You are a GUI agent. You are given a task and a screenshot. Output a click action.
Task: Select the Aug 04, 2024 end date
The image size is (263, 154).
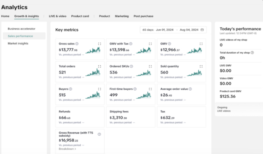[x=189, y=30]
